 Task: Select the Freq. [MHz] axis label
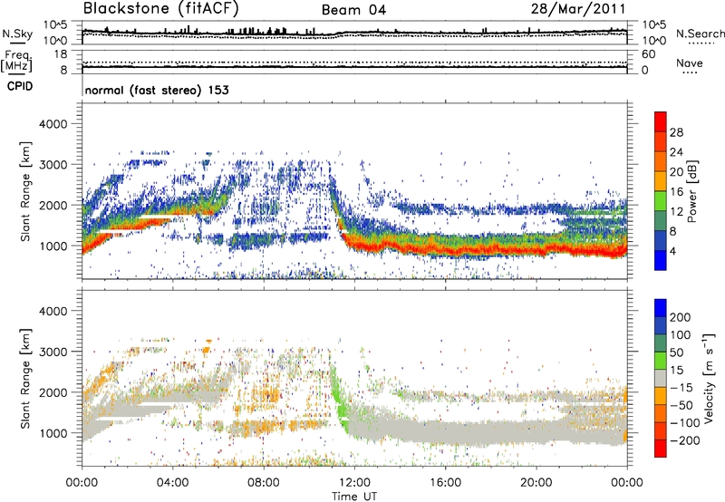(x=16, y=62)
